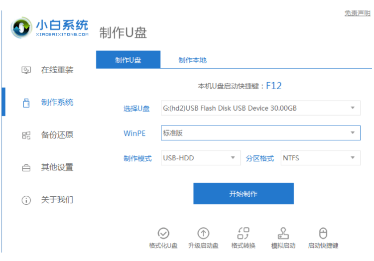Click the 小白系统 logo icon

tap(21, 28)
